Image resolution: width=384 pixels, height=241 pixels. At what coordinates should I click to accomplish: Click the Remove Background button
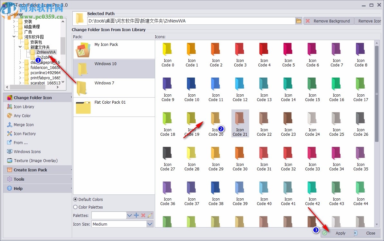coord(329,20)
